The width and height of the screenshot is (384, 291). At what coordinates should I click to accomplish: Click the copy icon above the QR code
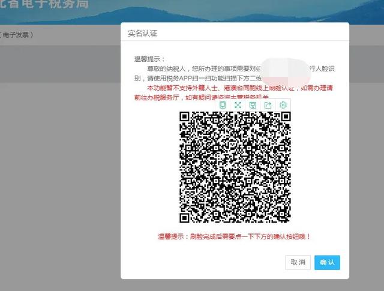[x=223, y=105]
